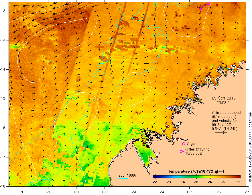
Task: Click the Temperature (°C) n18 49% ql>=4 title
Action: [196, 171]
